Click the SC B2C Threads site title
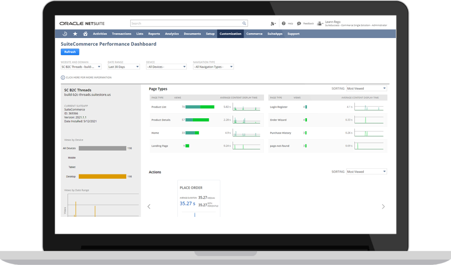This screenshot has height=265, width=451. pyautogui.click(x=78, y=90)
